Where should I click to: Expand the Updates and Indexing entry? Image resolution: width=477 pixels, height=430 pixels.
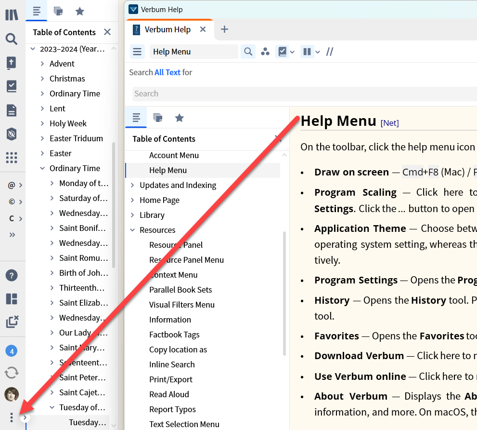coord(132,185)
